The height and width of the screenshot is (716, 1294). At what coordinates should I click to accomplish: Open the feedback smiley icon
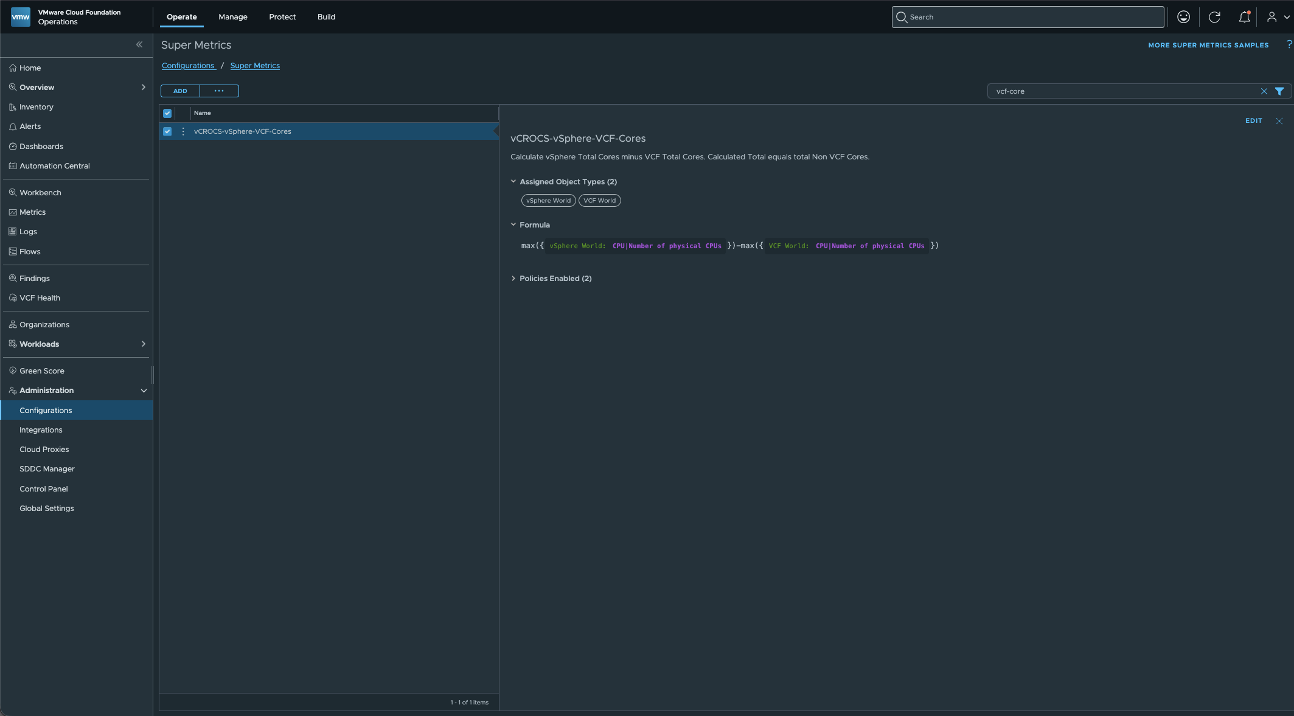(x=1183, y=17)
